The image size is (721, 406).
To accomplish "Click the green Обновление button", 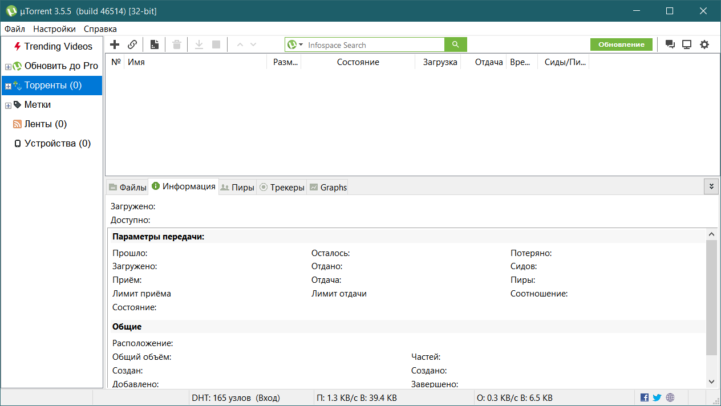I will point(621,44).
